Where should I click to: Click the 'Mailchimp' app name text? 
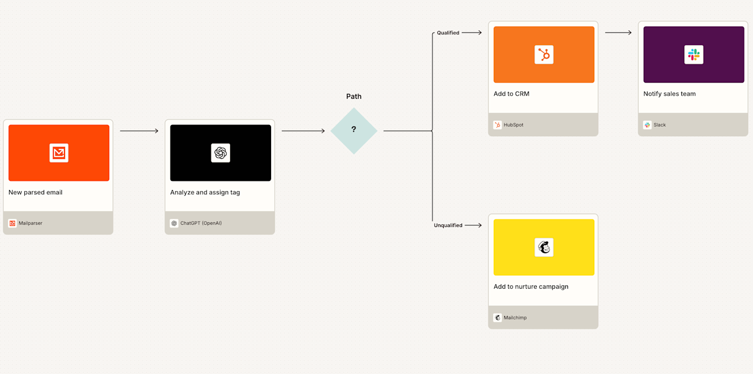click(x=515, y=318)
